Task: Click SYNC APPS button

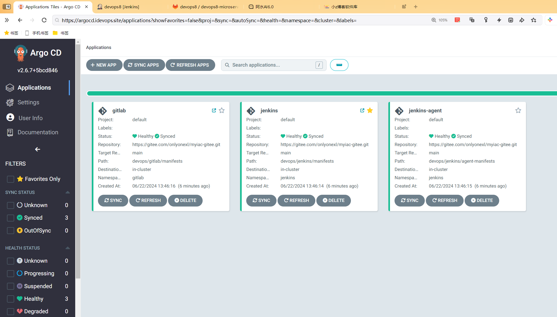Action: [144, 65]
